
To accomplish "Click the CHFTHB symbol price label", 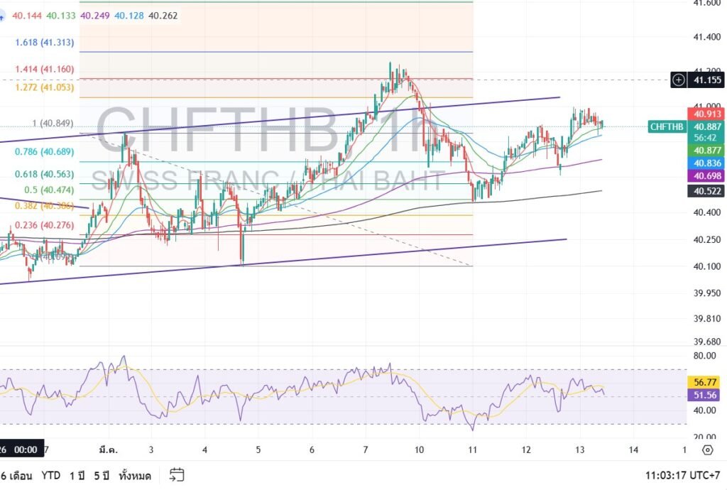I will pyautogui.click(x=666, y=127).
